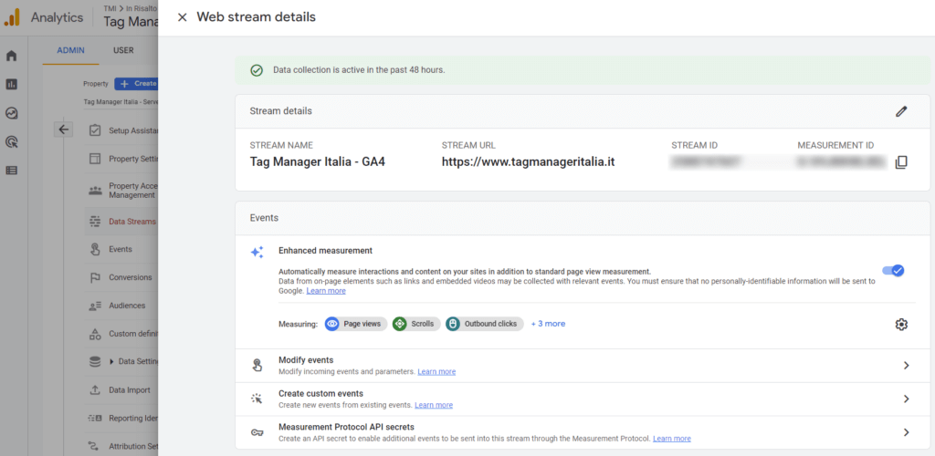Open Configure icon in left sidebar

click(11, 171)
